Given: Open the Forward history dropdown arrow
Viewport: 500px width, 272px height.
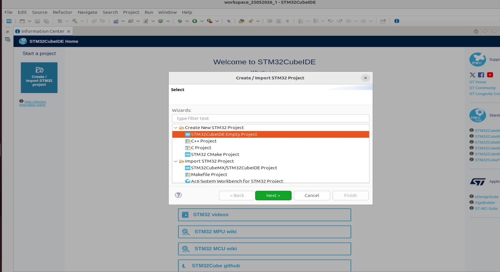Looking at the screenshot, I should tap(371, 21).
